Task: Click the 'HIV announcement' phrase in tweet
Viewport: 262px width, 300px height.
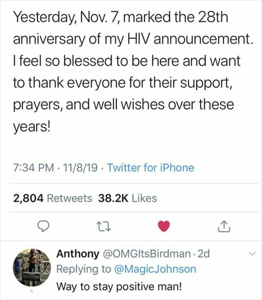Action: (x=189, y=39)
